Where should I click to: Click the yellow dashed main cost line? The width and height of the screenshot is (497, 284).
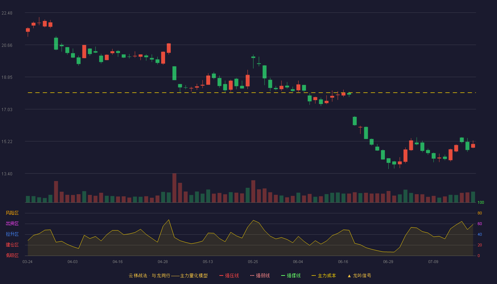pos(252,93)
